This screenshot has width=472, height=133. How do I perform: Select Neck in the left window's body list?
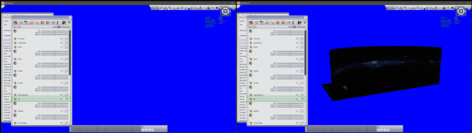coord(5,54)
